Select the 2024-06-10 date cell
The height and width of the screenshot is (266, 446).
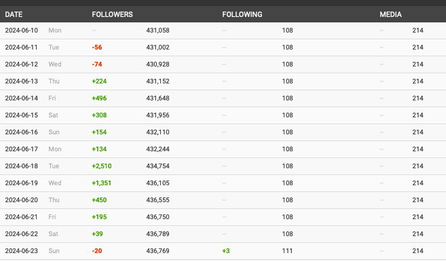click(x=21, y=31)
